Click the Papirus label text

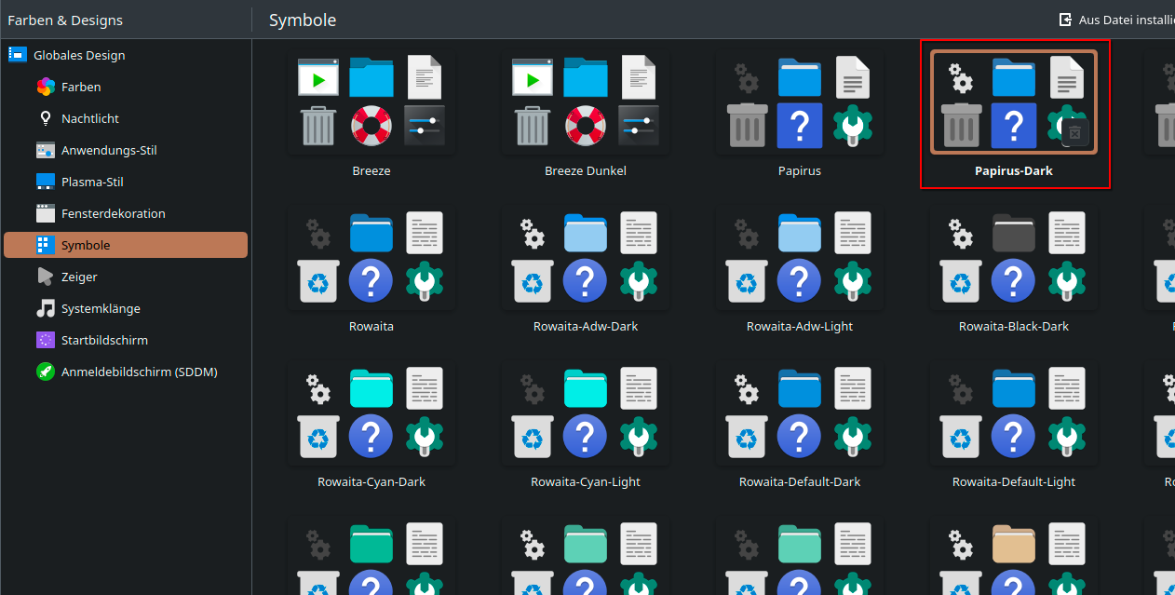(800, 171)
